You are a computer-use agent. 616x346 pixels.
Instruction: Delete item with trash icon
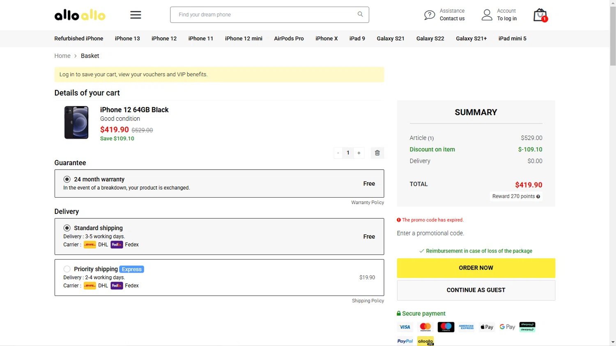(377, 153)
